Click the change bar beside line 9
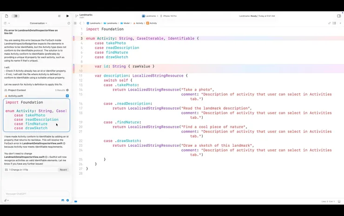The image size is (344, 216). [x=74, y=68]
